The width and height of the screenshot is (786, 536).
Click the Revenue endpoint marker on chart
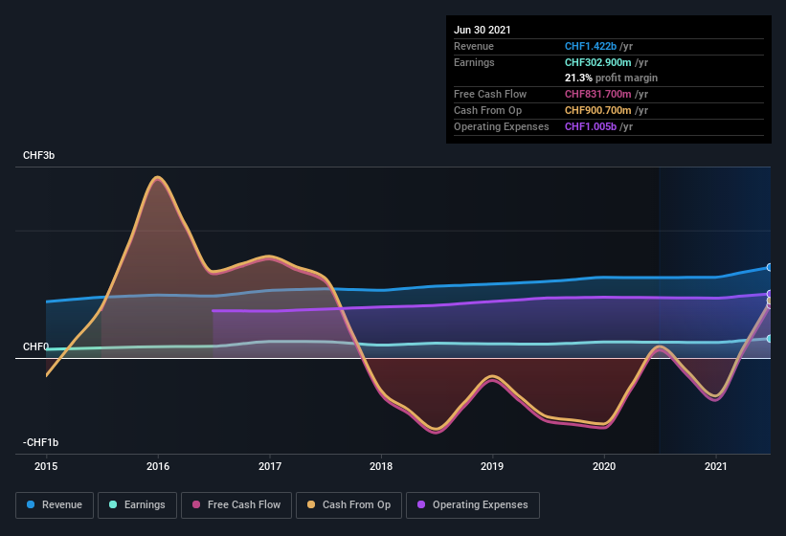point(770,267)
